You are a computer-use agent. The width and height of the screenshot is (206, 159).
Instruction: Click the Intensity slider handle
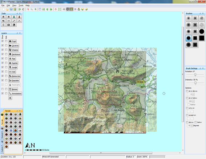[195, 83]
